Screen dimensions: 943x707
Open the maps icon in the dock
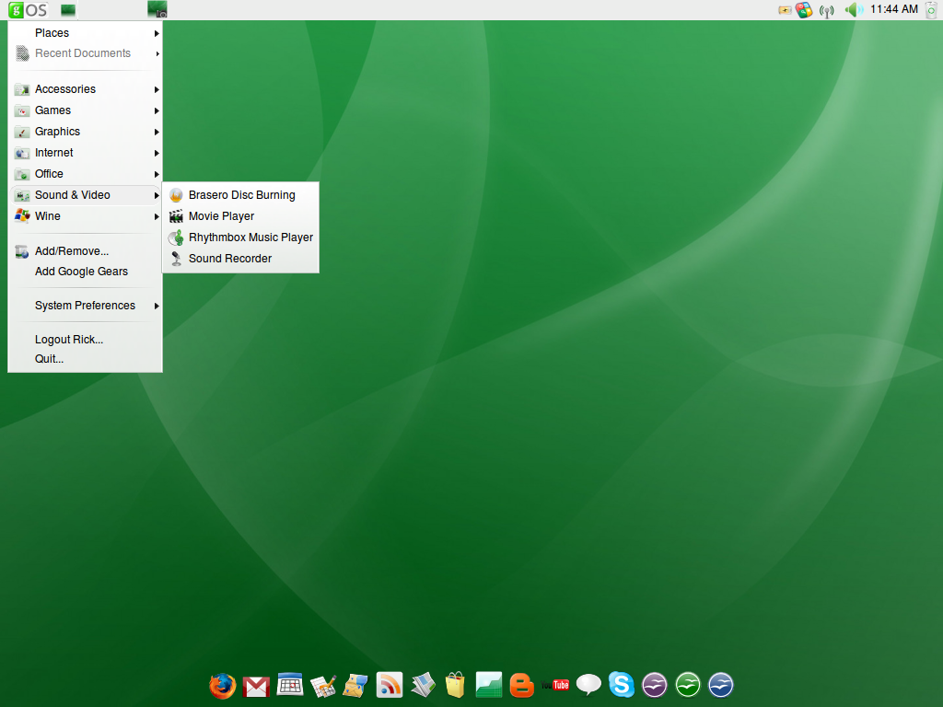pyautogui.click(x=355, y=685)
